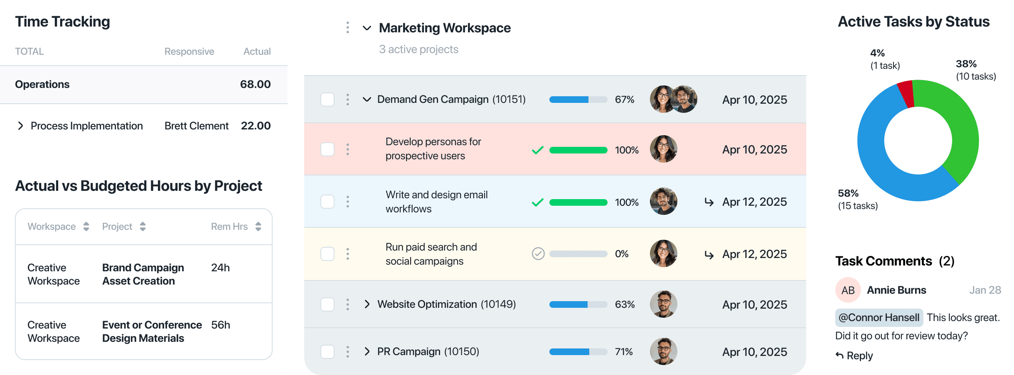Select checkbox for Run paid search task
Image resolution: width=1014 pixels, height=375 pixels.
(327, 254)
